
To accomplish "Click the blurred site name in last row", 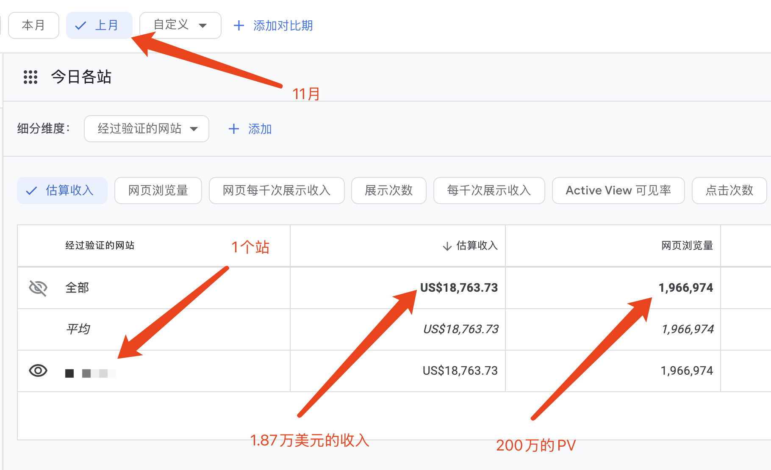I will point(91,373).
